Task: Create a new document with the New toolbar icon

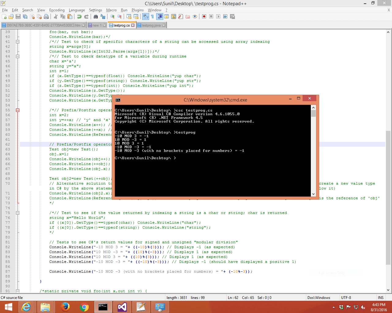Action: tap(4, 17)
